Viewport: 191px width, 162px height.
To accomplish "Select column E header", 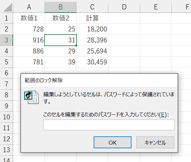I will (156, 7).
